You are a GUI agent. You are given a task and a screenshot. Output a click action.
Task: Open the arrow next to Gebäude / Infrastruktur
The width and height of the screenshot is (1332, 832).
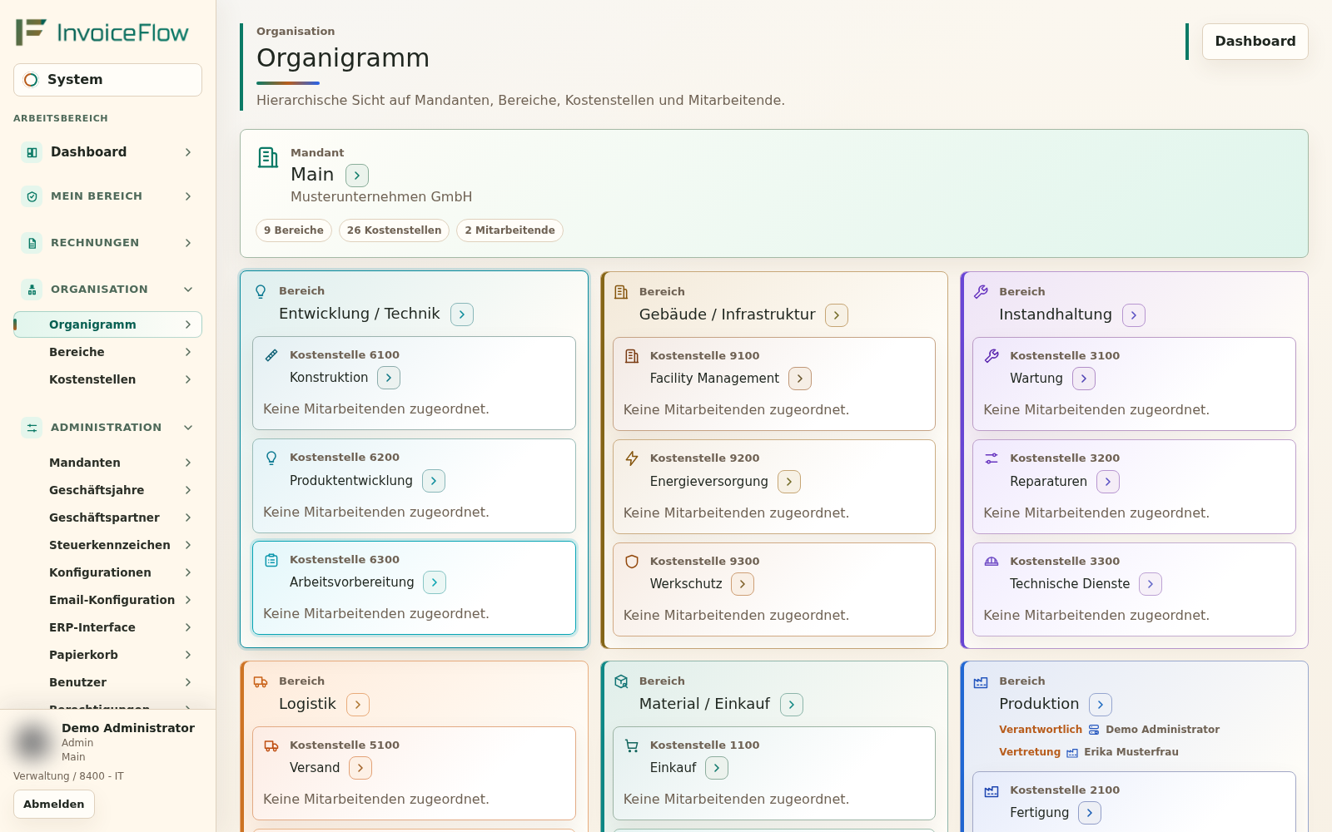pyautogui.click(x=837, y=315)
